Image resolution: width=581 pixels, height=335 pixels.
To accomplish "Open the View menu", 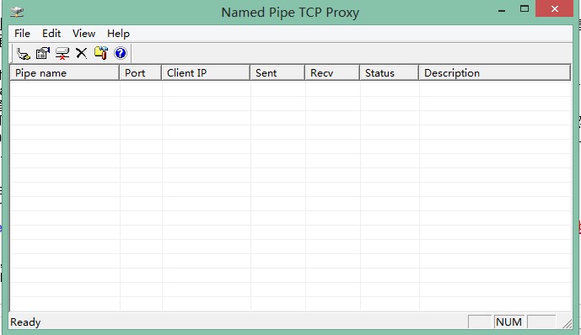I will pos(83,34).
